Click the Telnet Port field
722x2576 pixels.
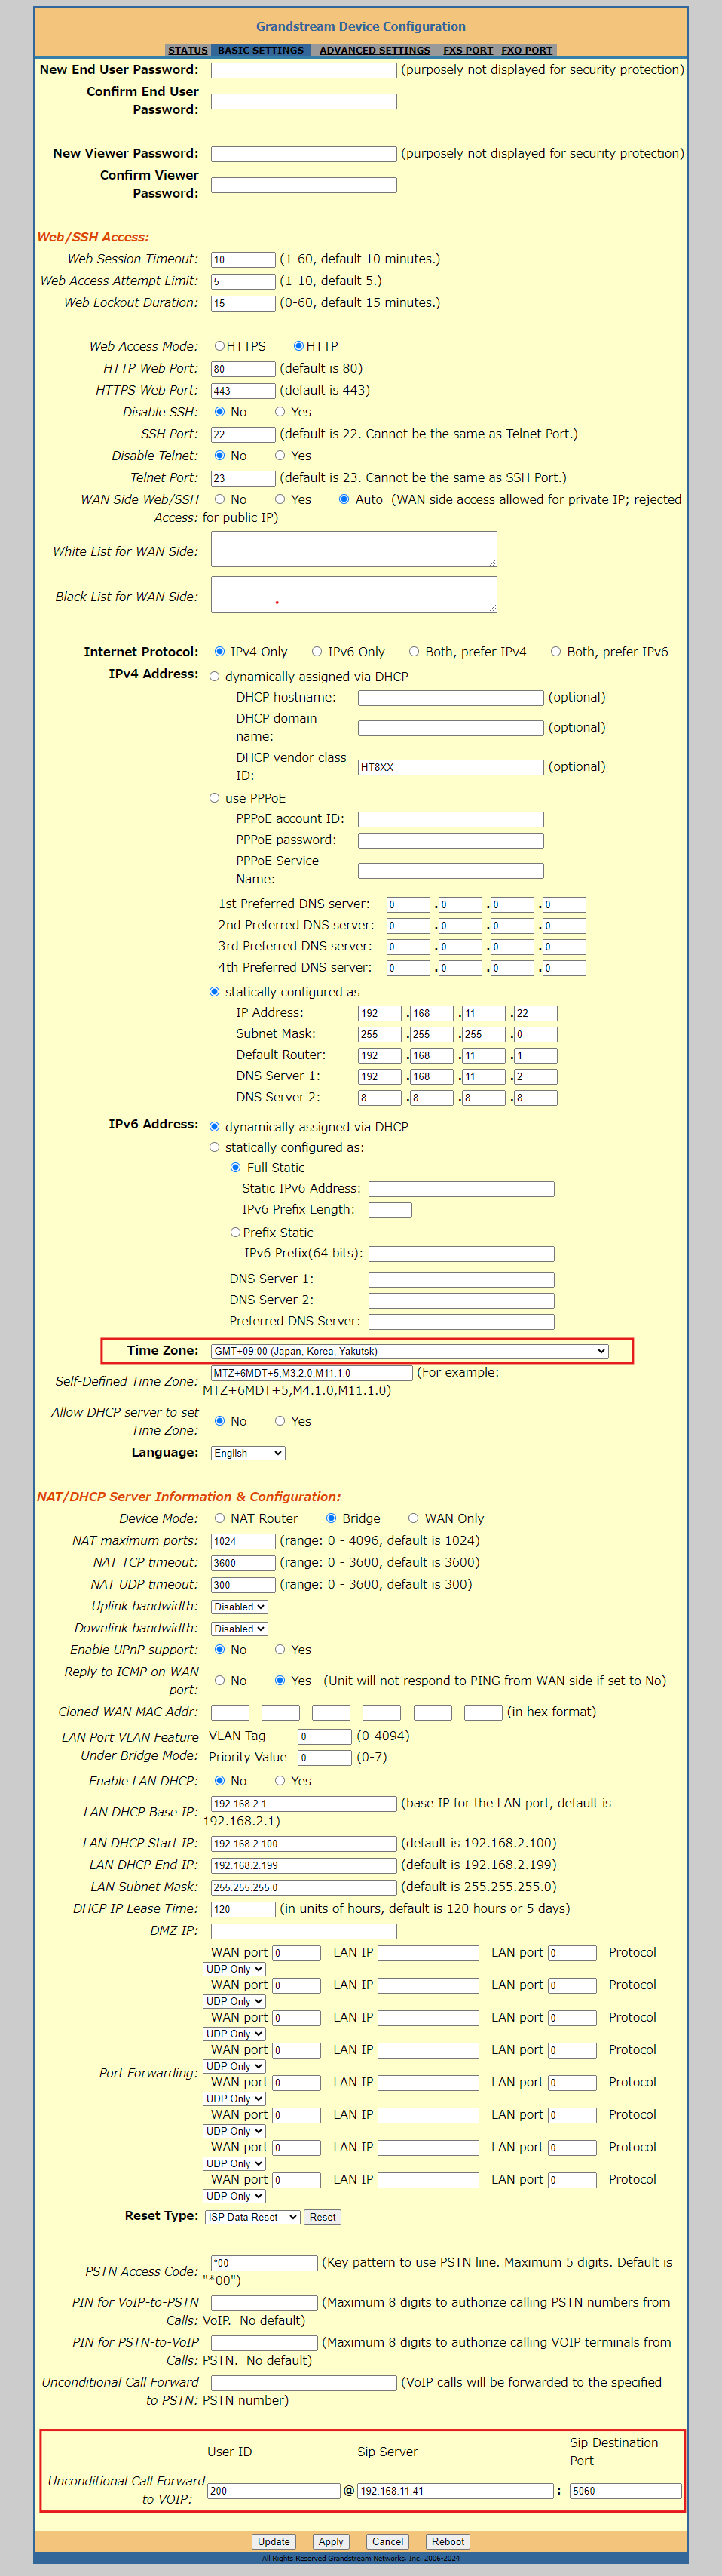(243, 479)
